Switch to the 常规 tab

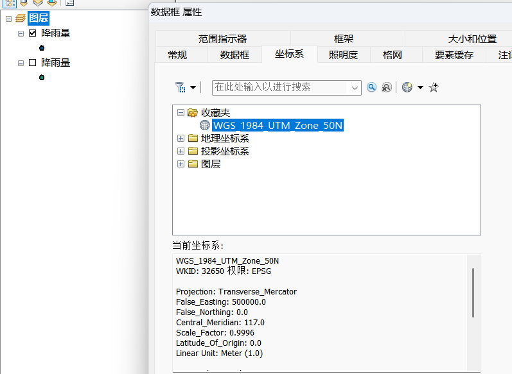click(182, 55)
